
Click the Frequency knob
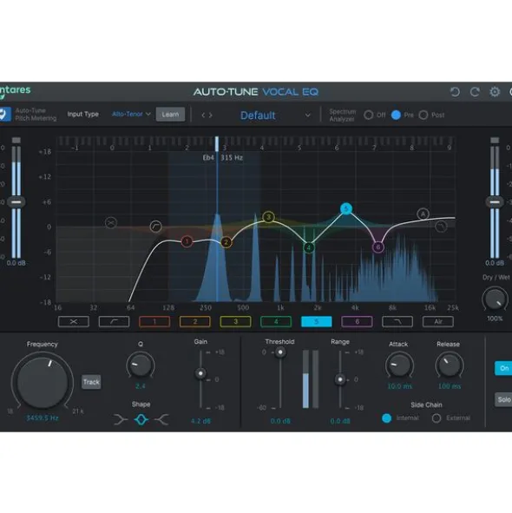click(43, 382)
